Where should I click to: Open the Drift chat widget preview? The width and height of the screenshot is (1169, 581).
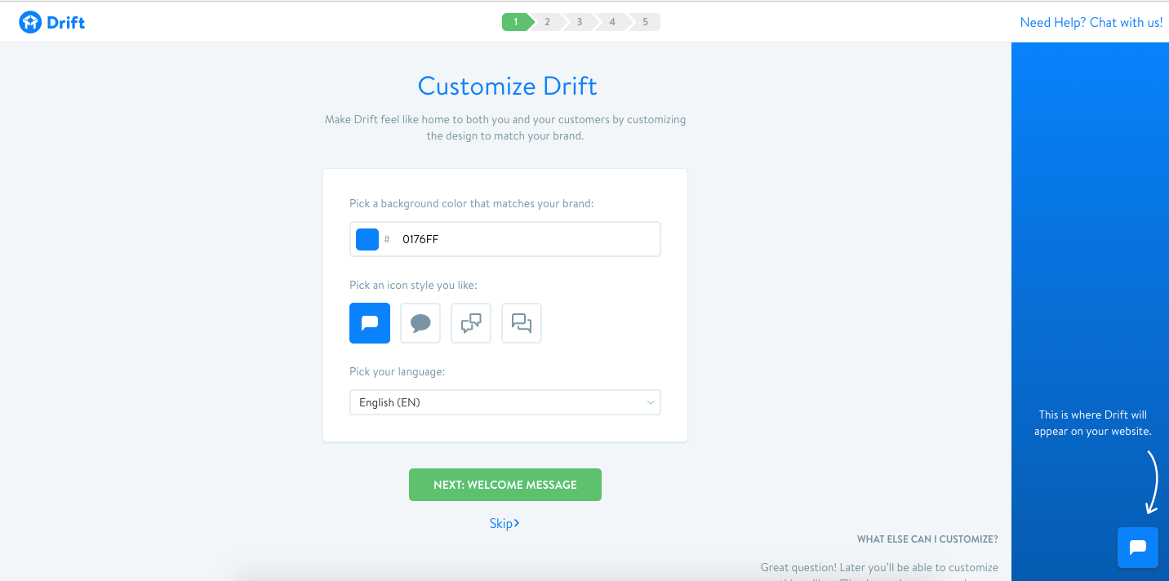click(1137, 547)
